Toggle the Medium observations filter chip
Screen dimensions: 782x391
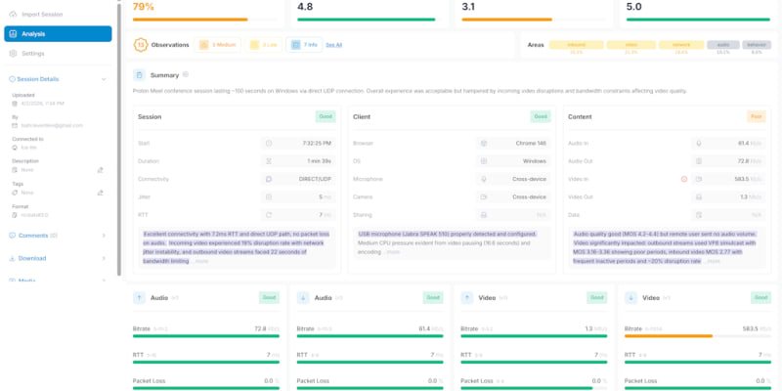(217, 45)
